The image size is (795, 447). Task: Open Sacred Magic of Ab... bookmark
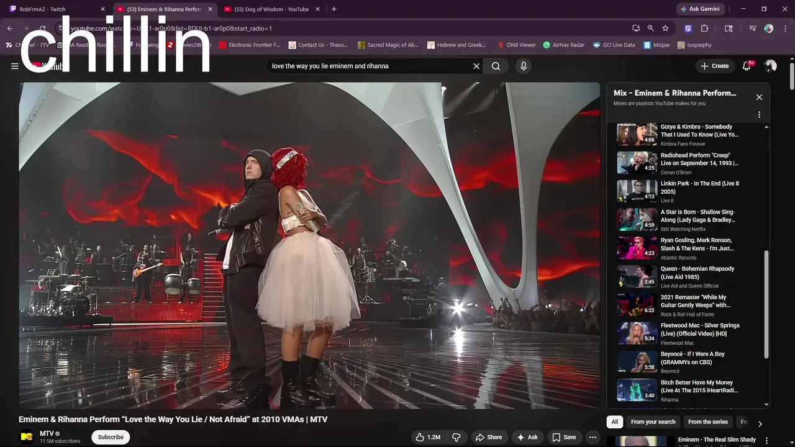point(388,45)
